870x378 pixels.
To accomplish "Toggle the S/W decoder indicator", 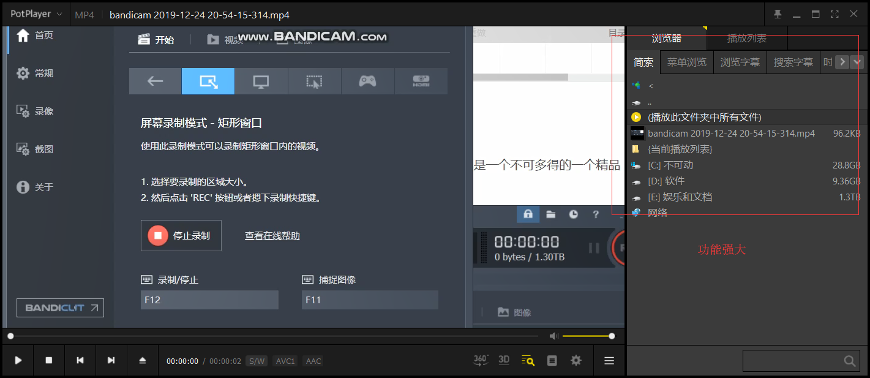I will click(x=257, y=361).
